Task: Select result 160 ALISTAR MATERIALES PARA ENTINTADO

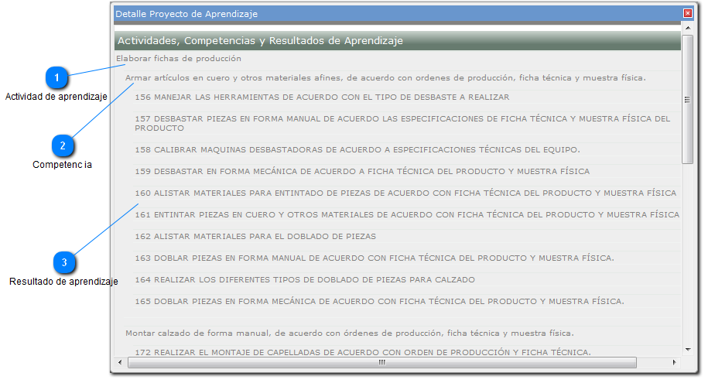Action: point(407,193)
